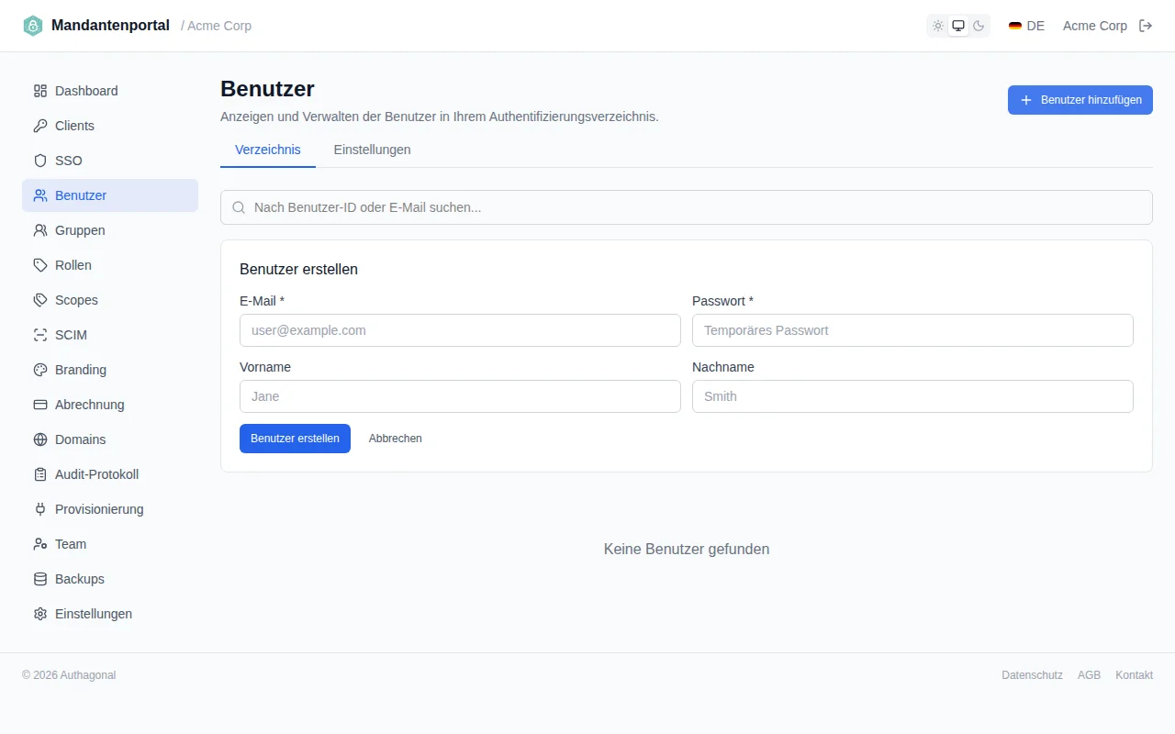Open the AGB footer link
1175x734 pixels.
[1089, 675]
